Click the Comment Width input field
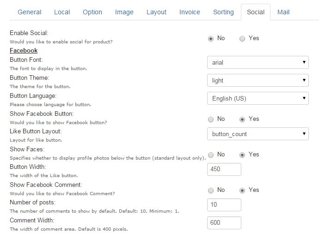This screenshot has width=319, height=233. coord(224,223)
